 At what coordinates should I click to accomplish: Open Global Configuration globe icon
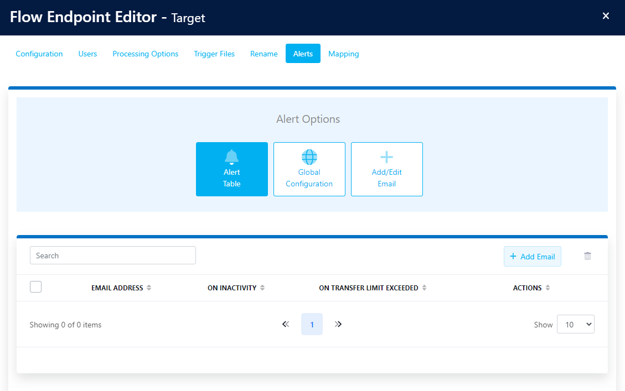tap(309, 157)
